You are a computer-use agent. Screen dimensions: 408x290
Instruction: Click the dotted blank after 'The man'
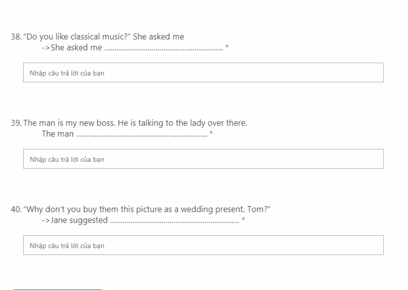(142, 136)
